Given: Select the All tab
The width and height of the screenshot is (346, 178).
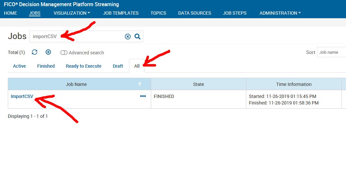Looking at the screenshot, I should [137, 66].
